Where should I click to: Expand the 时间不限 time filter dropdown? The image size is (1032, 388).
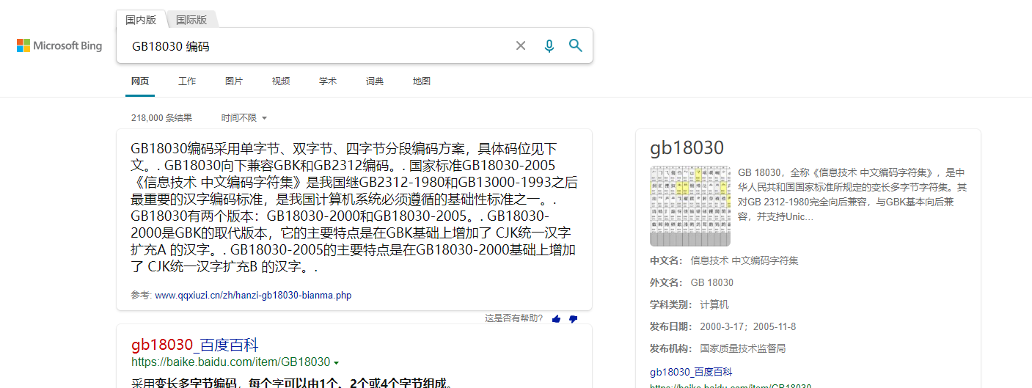tap(244, 117)
